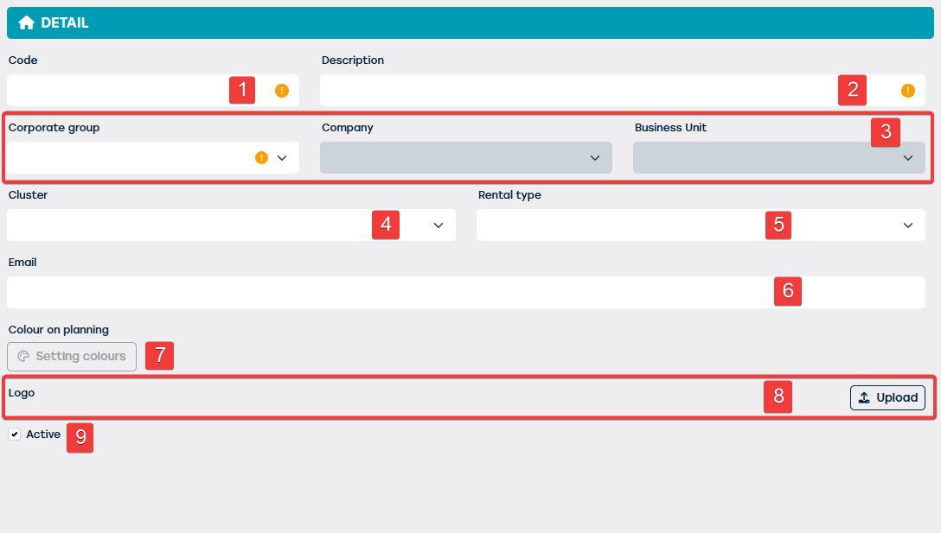Click the Setting colours button
This screenshot has height=533, width=941.
[x=72, y=357]
